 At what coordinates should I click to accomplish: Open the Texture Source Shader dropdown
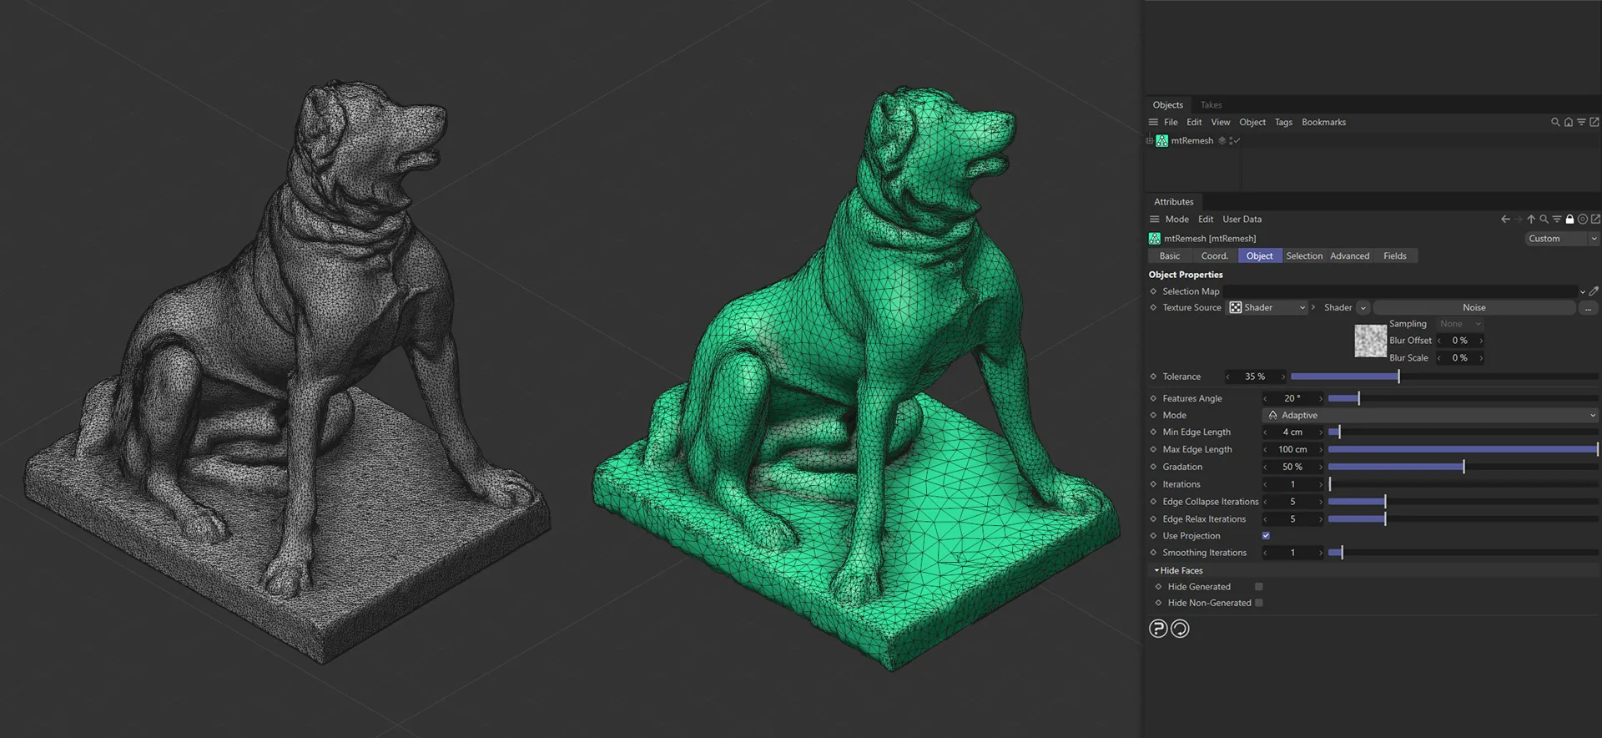pos(1267,308)
